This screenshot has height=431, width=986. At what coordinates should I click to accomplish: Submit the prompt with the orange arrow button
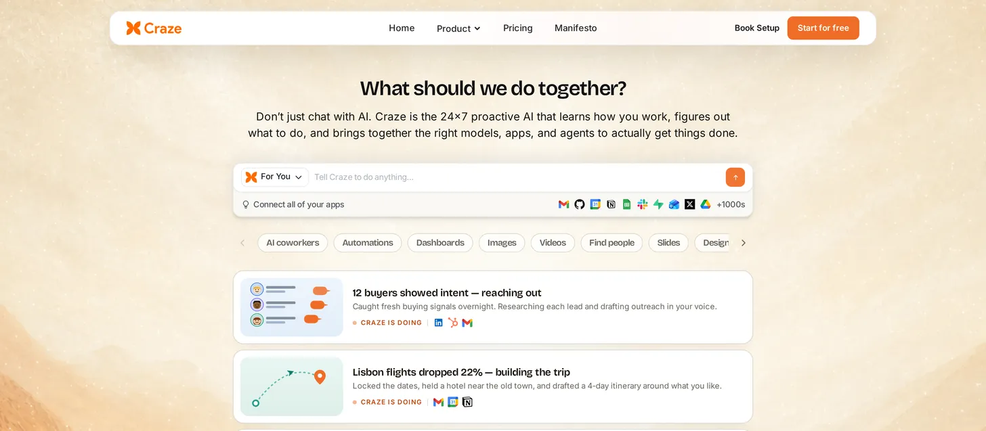coord(735,177)
